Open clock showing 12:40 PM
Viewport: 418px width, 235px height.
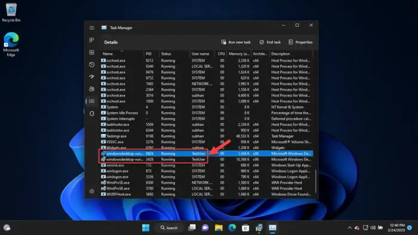[396, 228]
